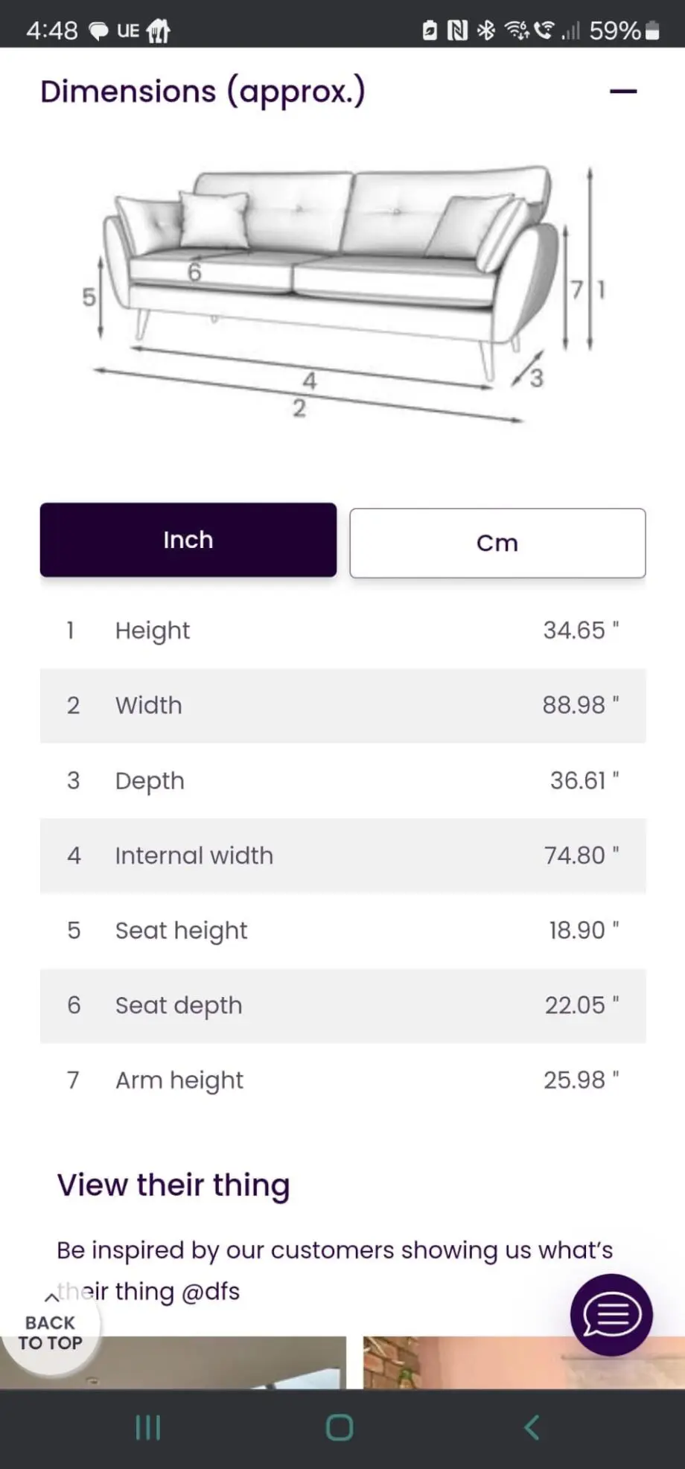Select the Height row
The width and height of the screenshot is (685, 1469).
(343, 631)
